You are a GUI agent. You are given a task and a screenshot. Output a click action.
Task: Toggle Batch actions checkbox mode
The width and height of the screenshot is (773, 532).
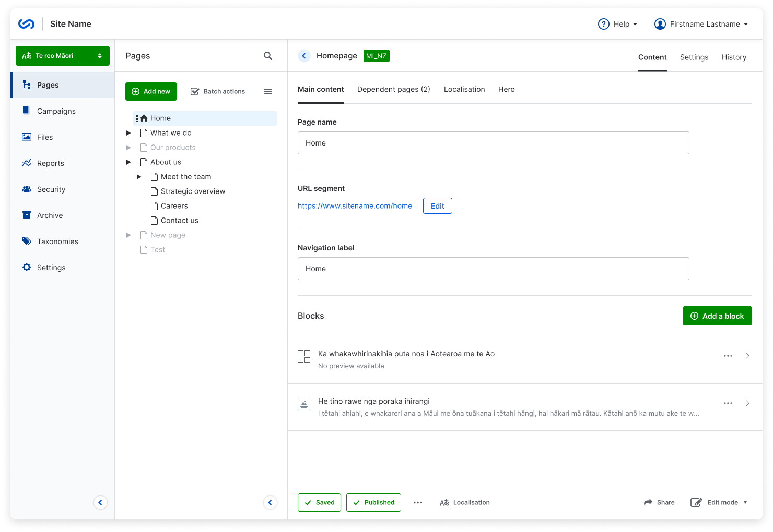point(218,92)
